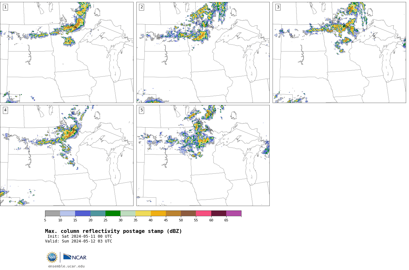Image resolution: width=409 pixels, height=270 pixels.
Task: Open ensemble member 5 reflectivity map
Action: coord(203,155)
